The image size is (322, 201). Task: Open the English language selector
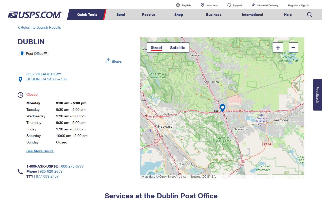[x=186, y=5]
